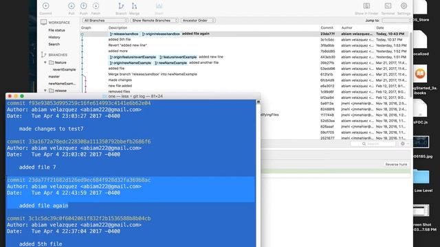
Task: Click the Workspace monitor icon
Action: pyautogui.click(x=43, y=22)
